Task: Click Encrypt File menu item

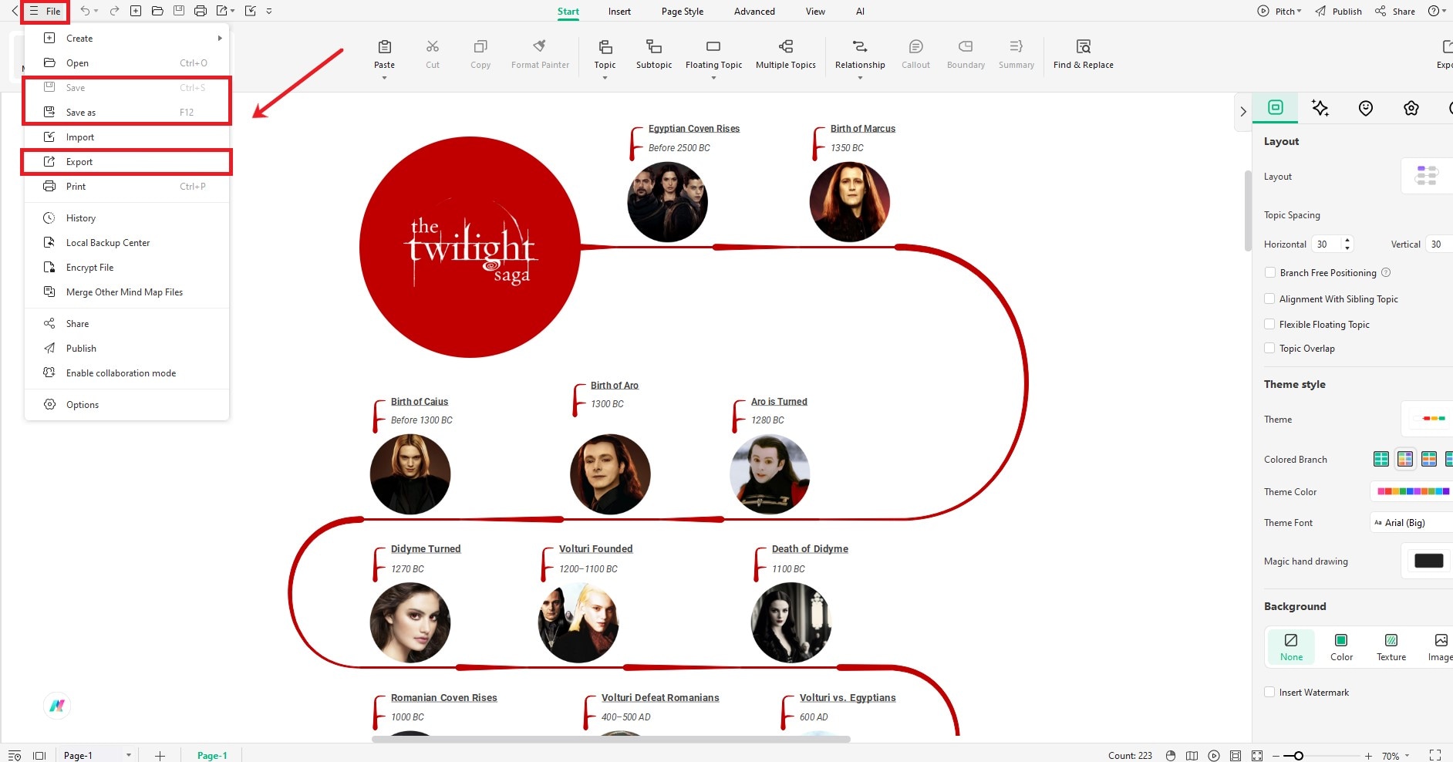Action: [126, 268]
